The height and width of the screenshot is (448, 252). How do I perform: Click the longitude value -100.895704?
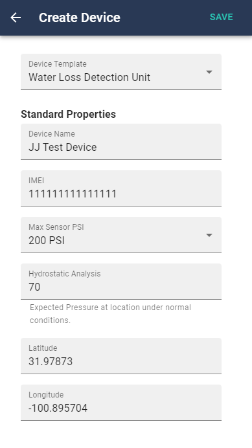point(58,409)
